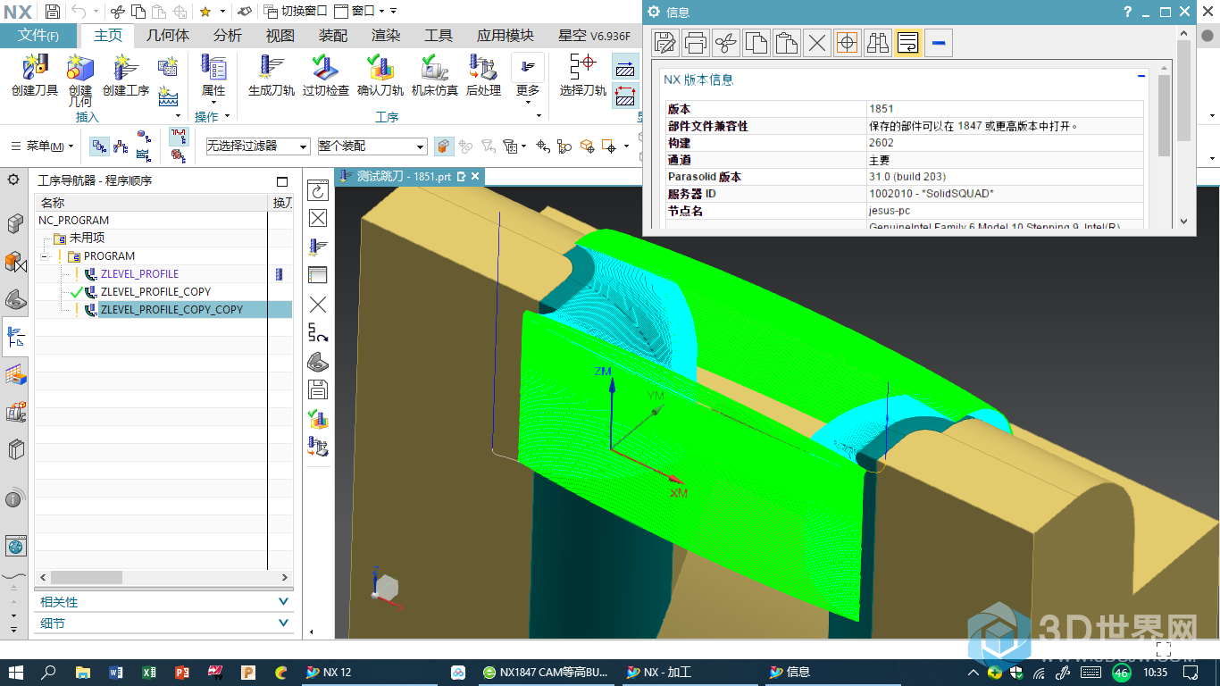This screenshot has width=1220, height=686.
Task: Click the crosshair target icon in Information window
Action: tap(848, 42)
